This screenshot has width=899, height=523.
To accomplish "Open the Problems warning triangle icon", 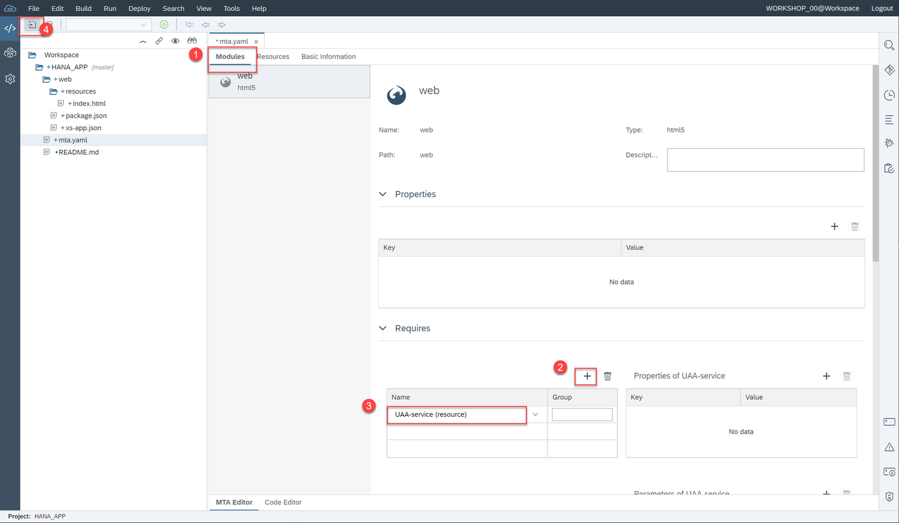I will (x=890, y=447).
